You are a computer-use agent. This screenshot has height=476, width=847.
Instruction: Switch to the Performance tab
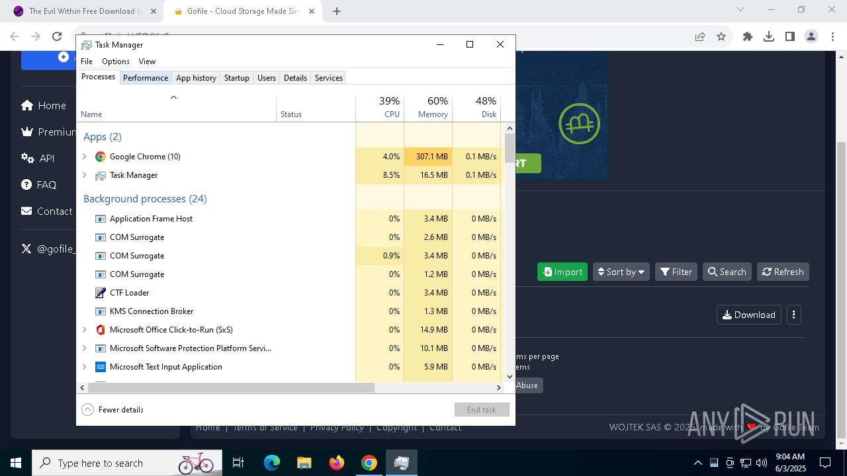click(x=146, y=78)
